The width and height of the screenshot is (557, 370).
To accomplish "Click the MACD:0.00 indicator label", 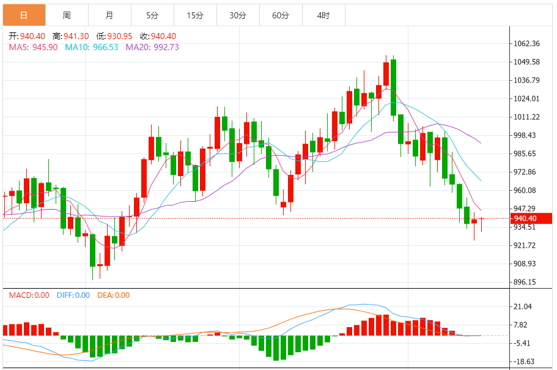I will click(29, 295).
